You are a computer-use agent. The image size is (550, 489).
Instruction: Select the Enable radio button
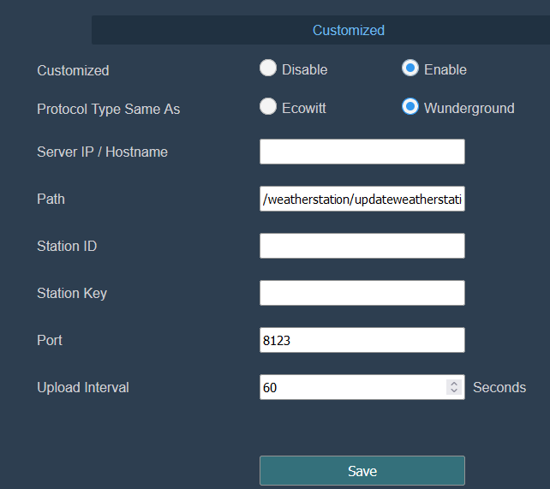click(x=410, y=69)
